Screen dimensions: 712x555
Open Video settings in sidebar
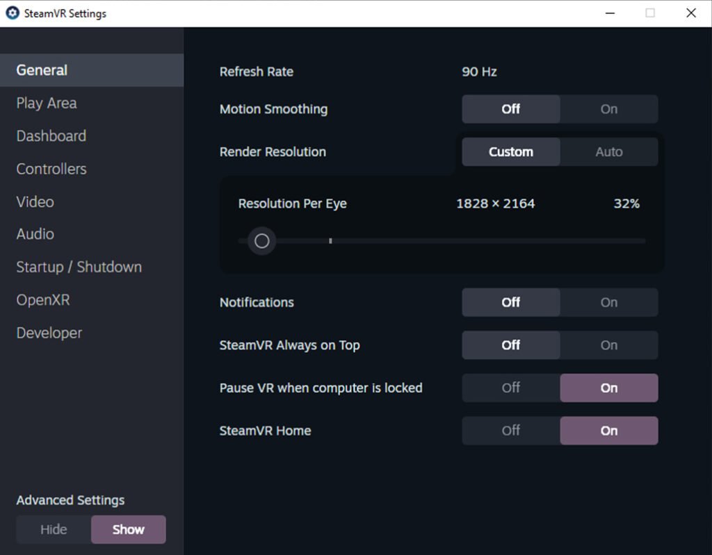[35, 202]
